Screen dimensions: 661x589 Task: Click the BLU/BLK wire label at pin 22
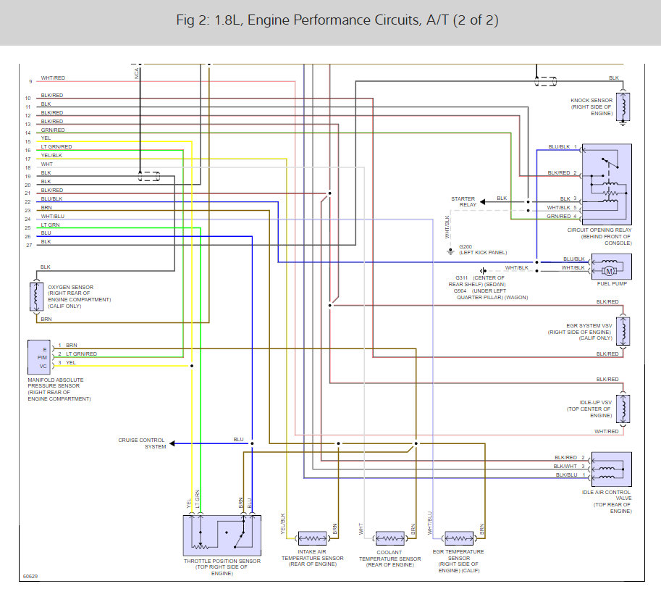(x=51, y=199)
